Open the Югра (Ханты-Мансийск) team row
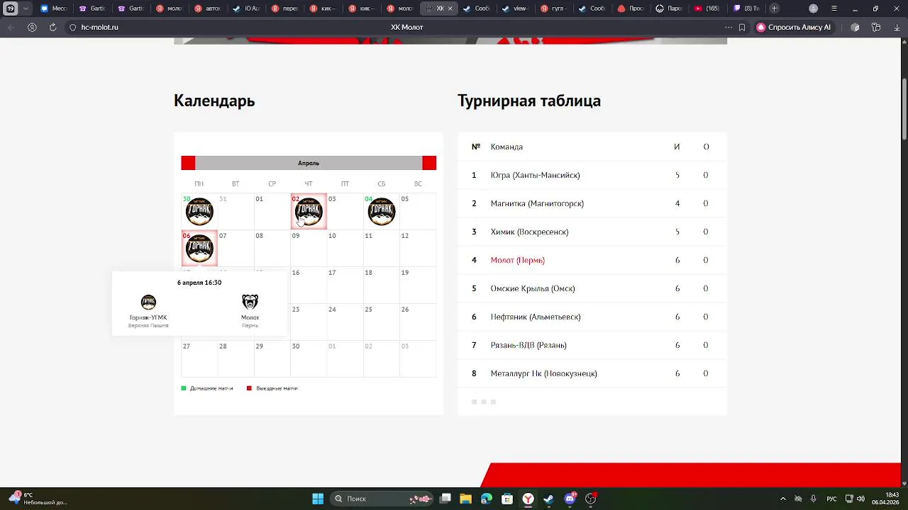This screenshot has height=510, width=908. [x=592, y=175]
